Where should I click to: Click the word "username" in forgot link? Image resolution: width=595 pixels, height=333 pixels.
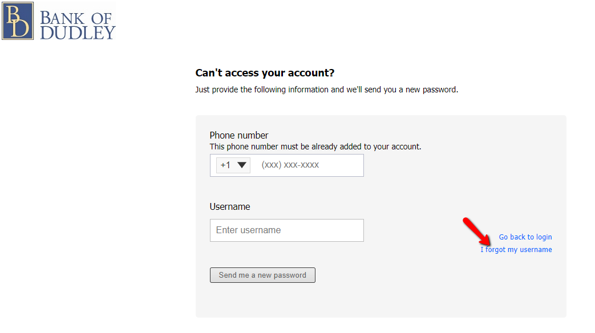tap(536, 250)
